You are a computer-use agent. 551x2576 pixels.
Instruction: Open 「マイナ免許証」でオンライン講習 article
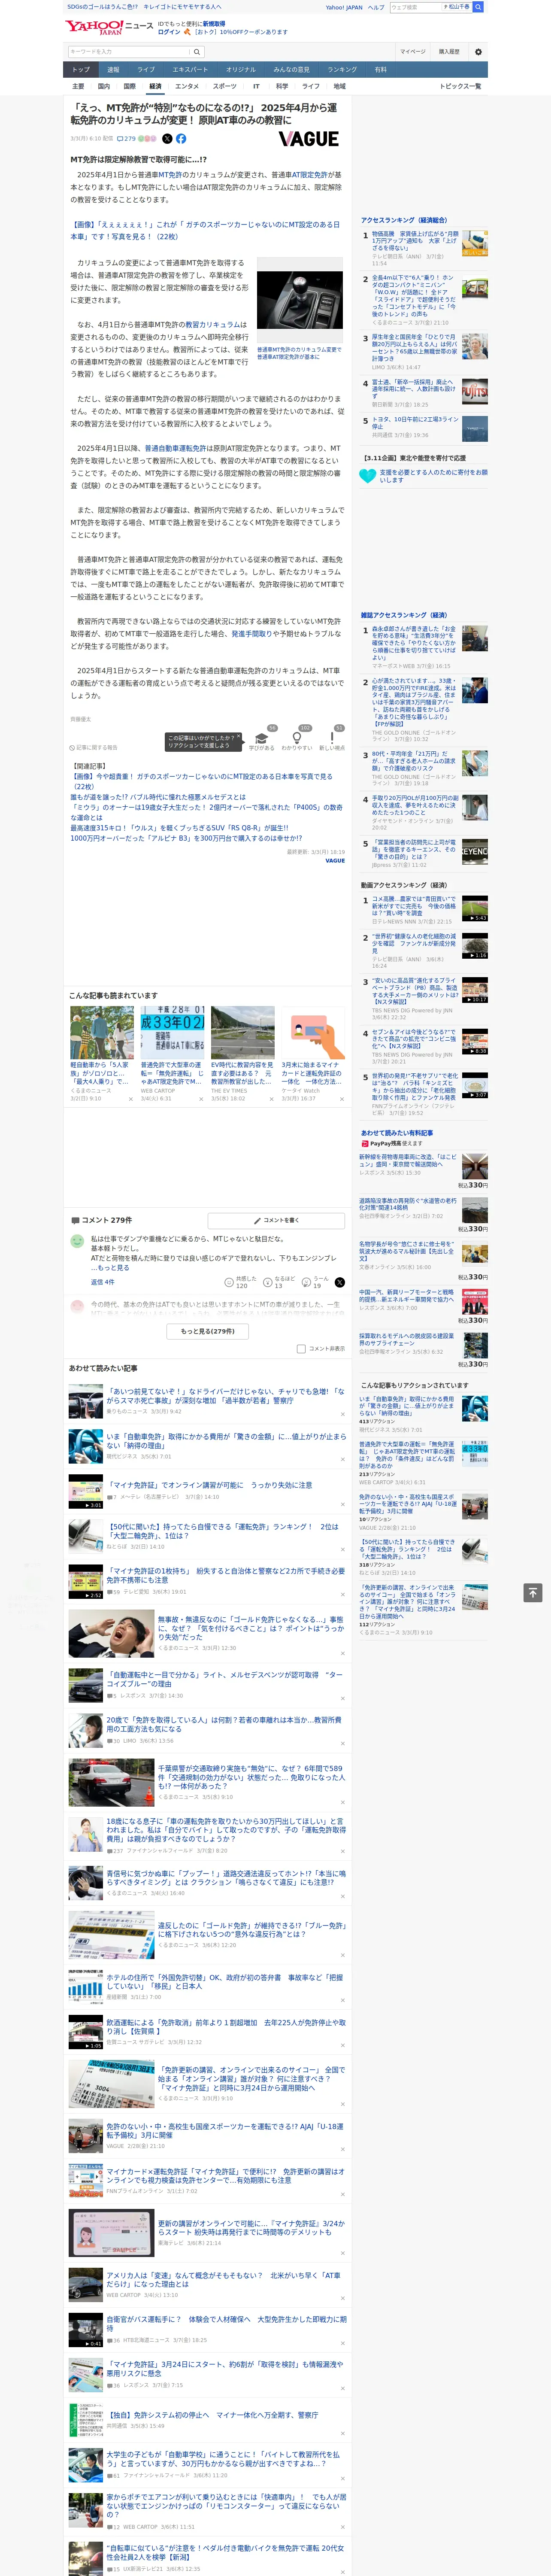(209, 1485)
